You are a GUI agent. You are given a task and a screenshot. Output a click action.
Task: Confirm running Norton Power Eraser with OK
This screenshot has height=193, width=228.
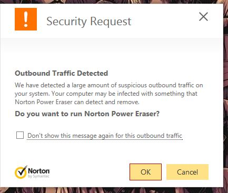pyautogui.click(x=145, y=172)
